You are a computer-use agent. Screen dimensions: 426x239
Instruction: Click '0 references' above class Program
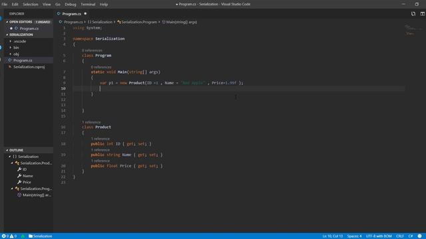[92, 50]
